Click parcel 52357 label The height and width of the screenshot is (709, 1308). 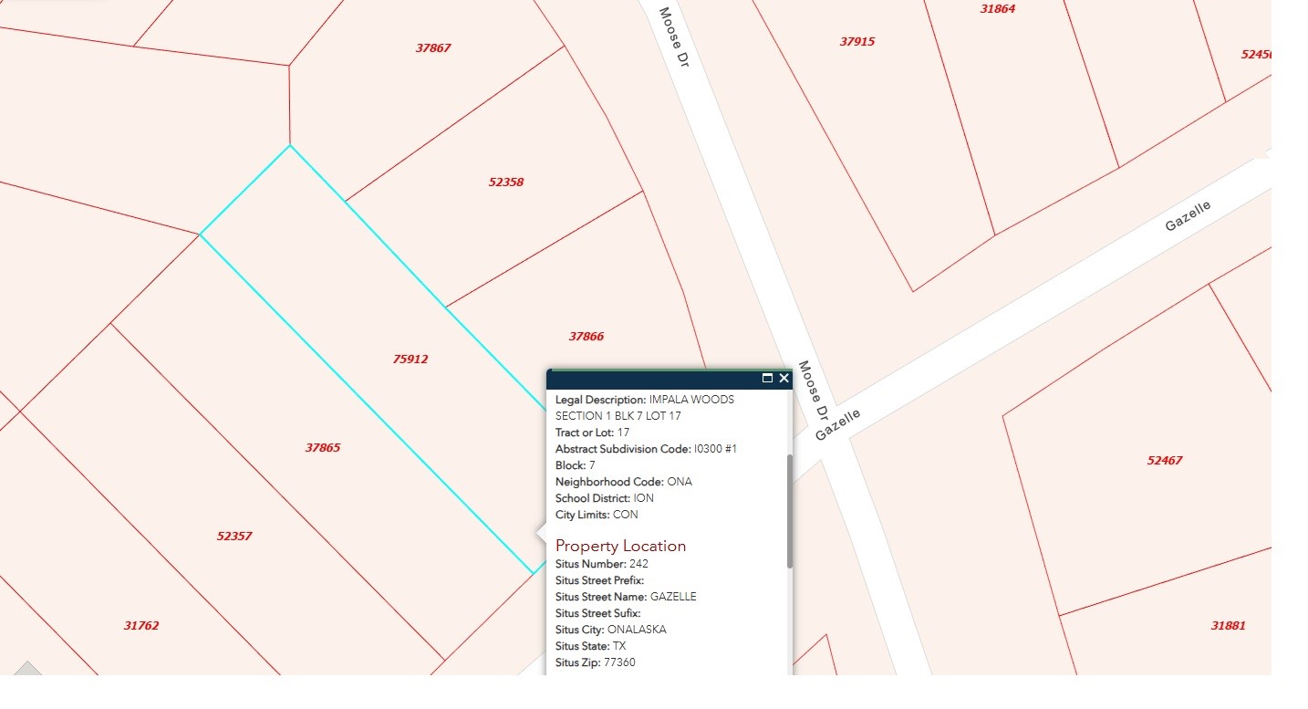click(x=234, y=537)
